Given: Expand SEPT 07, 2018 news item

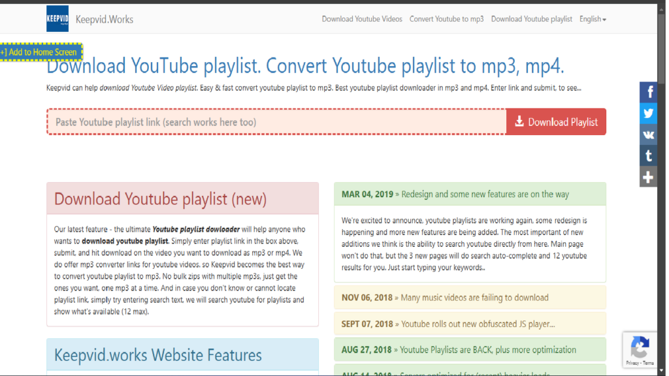Looking at the screenshot, I should coord(470,324).
